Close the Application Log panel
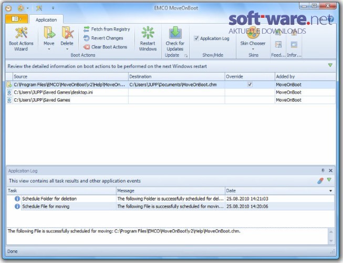This screenshot has width=343, height=263. pos(331,170)
